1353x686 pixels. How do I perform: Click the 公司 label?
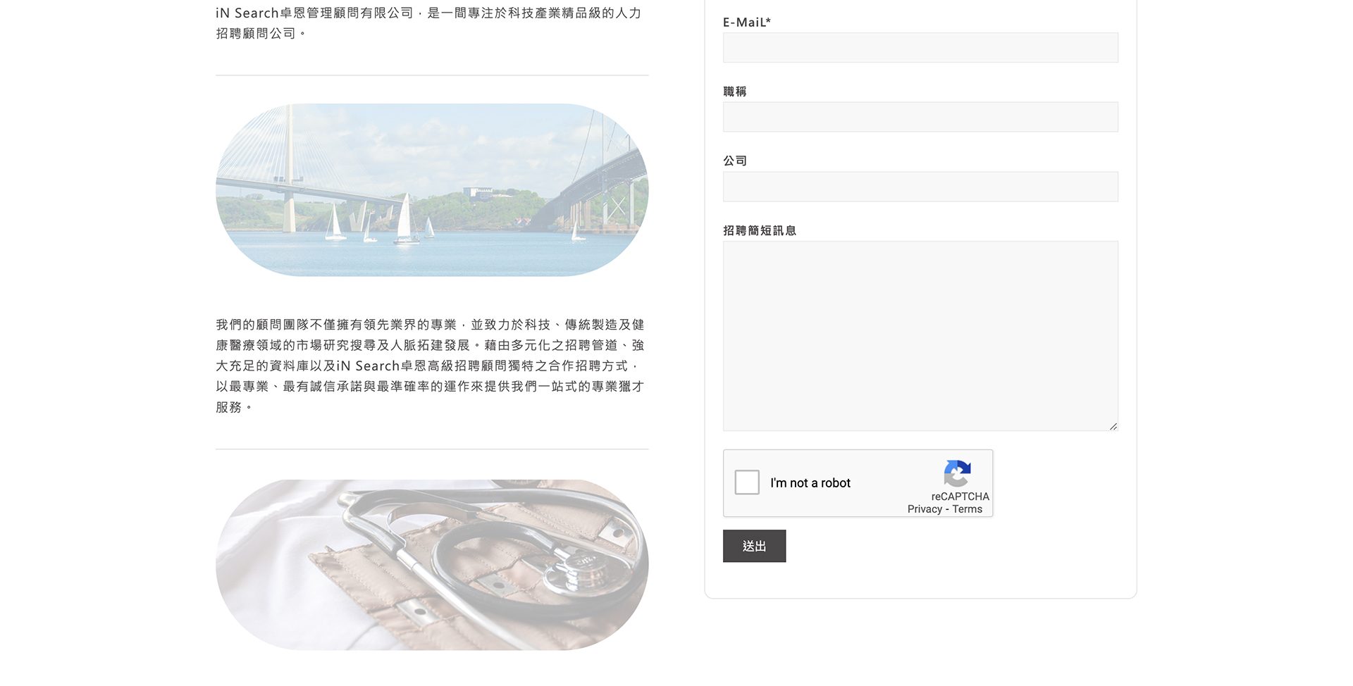click(x=735, y=161)
